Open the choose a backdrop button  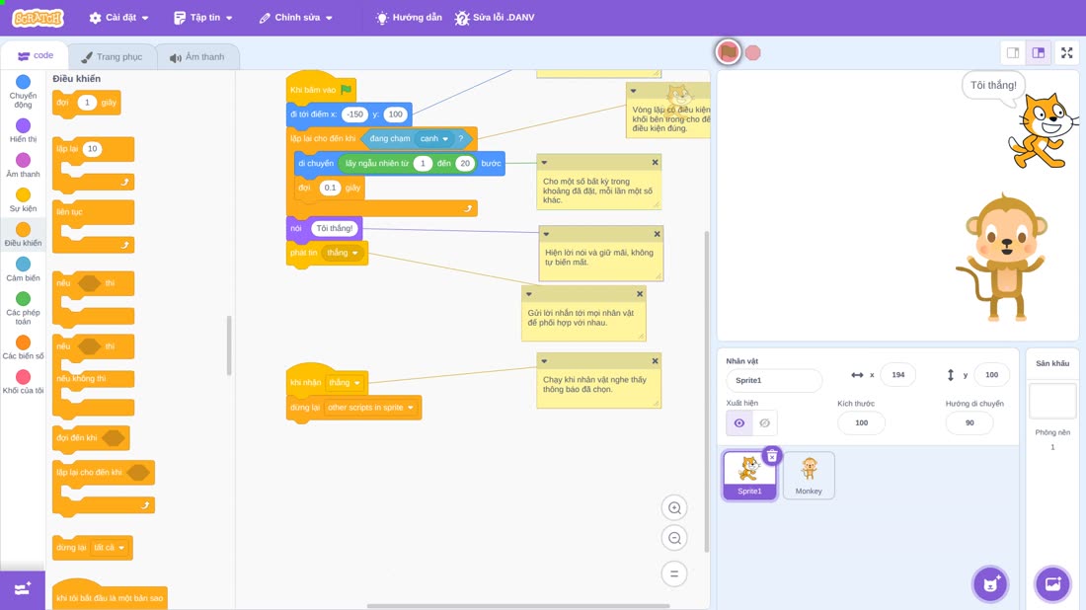(x=1052, y=583)
